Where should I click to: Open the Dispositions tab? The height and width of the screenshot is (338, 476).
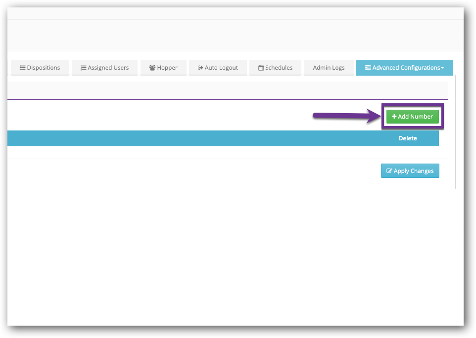tap(40, 68)
